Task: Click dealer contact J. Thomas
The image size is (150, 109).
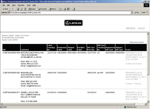Action: 137,84
